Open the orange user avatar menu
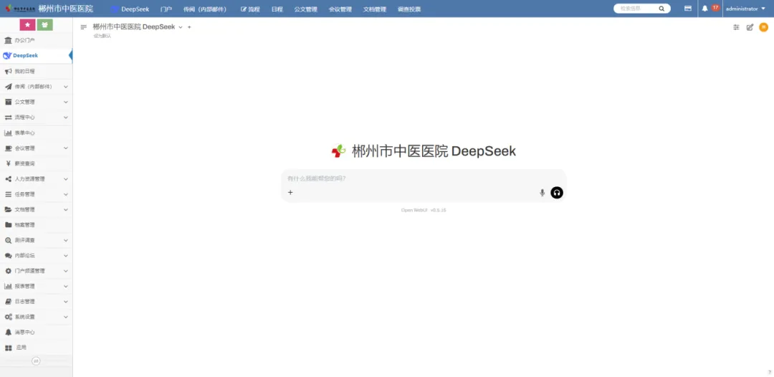 [x=764, y=27]
